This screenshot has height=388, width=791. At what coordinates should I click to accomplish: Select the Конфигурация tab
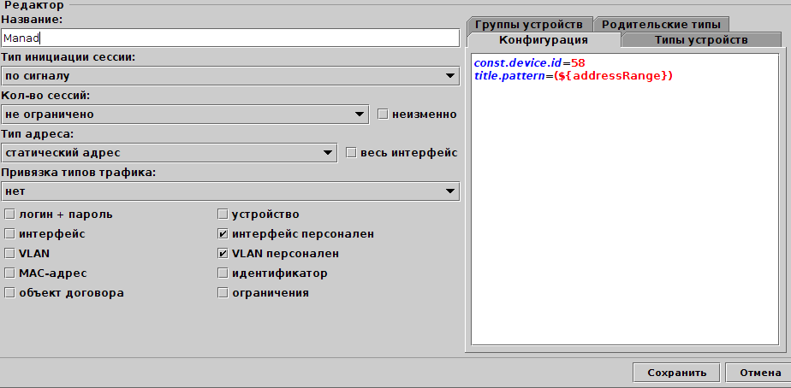click(544, 40)
